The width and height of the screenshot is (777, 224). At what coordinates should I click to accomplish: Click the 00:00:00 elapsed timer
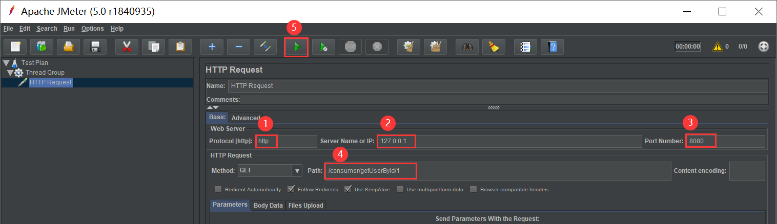click(x=687, y=47)
